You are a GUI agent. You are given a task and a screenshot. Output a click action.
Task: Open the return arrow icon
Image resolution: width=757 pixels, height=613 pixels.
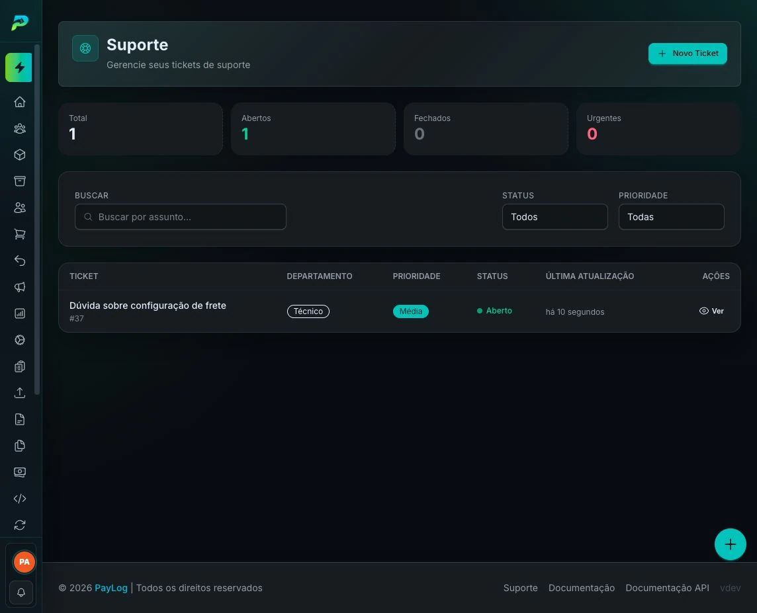pos(20,261)
